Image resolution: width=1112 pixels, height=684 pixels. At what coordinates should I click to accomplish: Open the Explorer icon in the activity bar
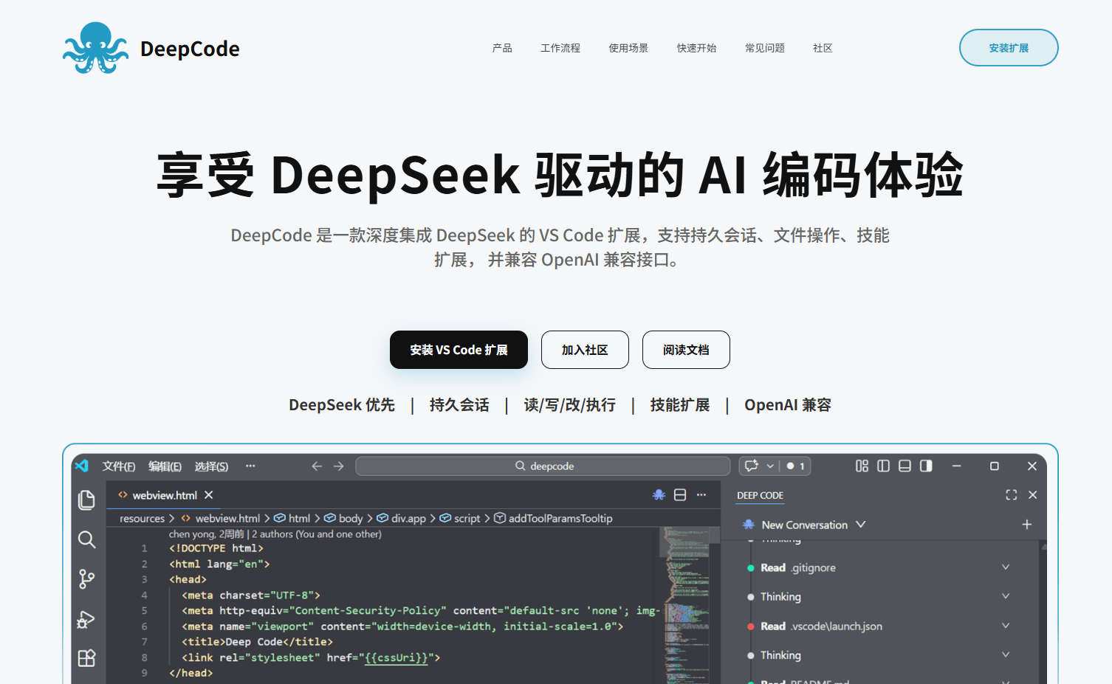86,500
